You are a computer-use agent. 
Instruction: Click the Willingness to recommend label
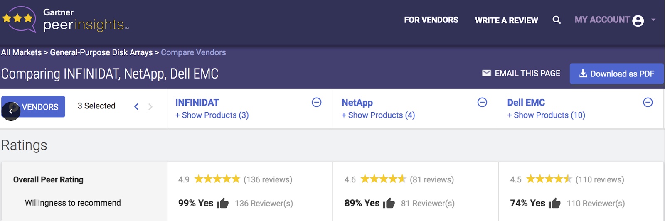[x=73, y=203]
